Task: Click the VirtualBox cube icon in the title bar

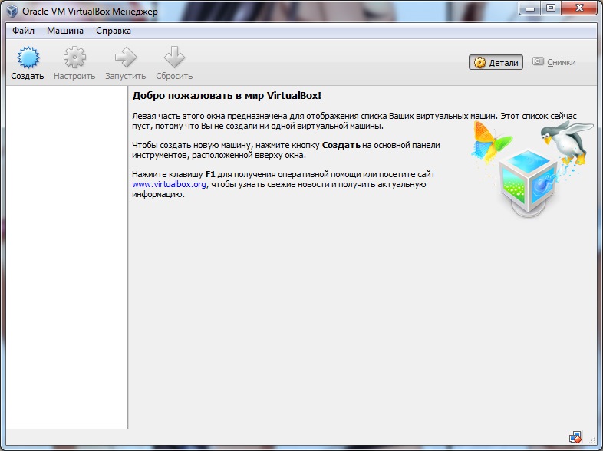Action: coord(12,11)
